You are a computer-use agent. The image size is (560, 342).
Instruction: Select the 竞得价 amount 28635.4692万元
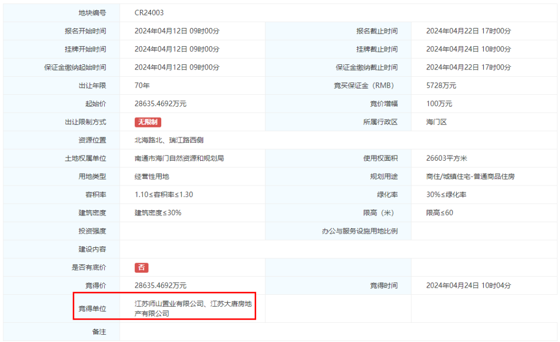(160, 286)
